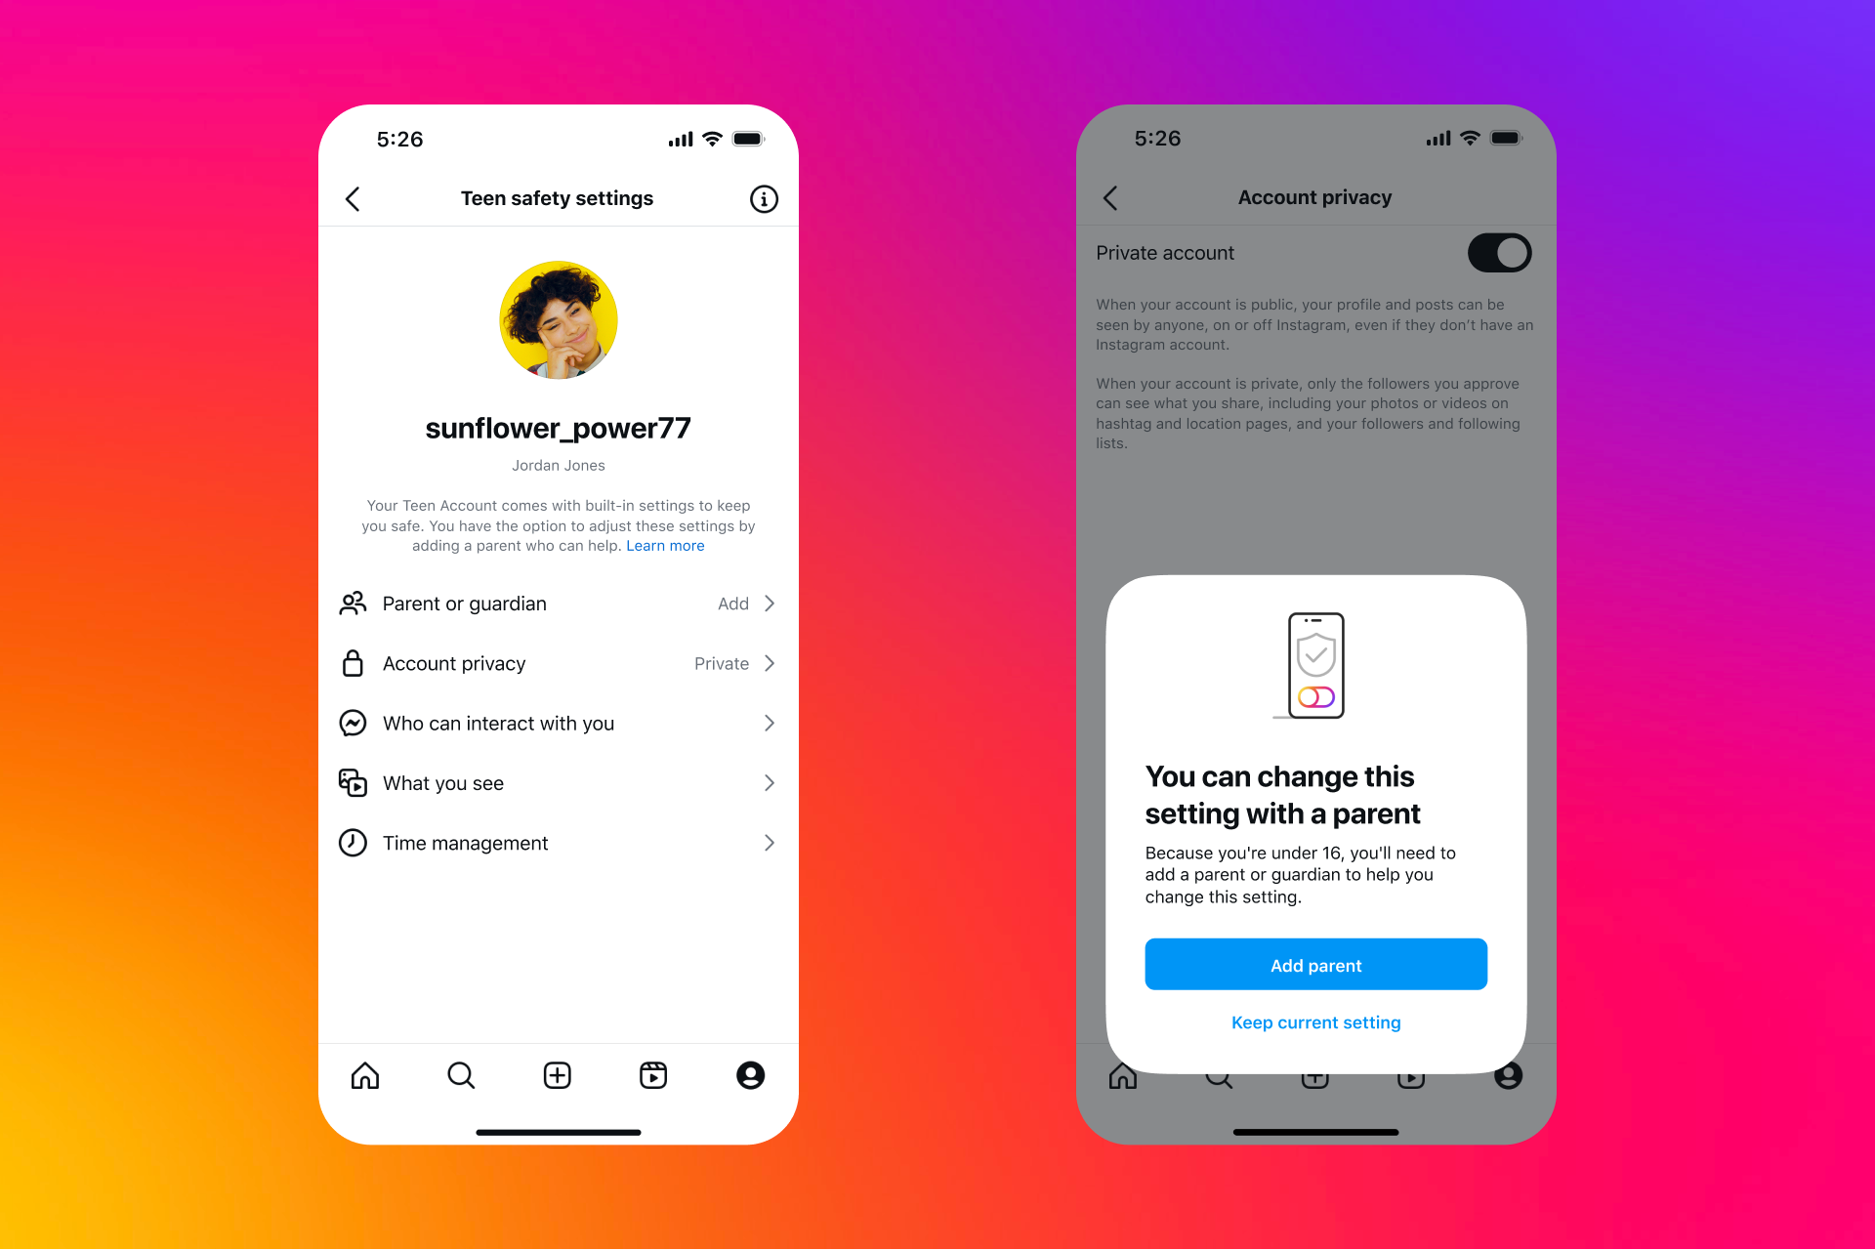Select the What you see menu item
The image size is (1875, 1250).
pyautogui.click(x=558, y=784)
